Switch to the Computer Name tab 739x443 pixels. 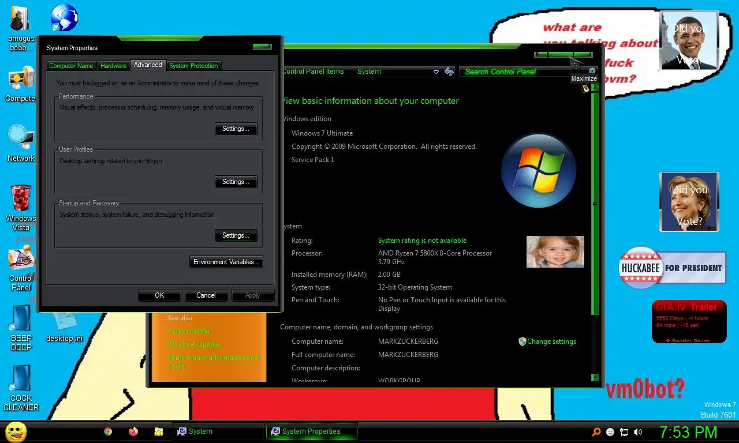71,66
